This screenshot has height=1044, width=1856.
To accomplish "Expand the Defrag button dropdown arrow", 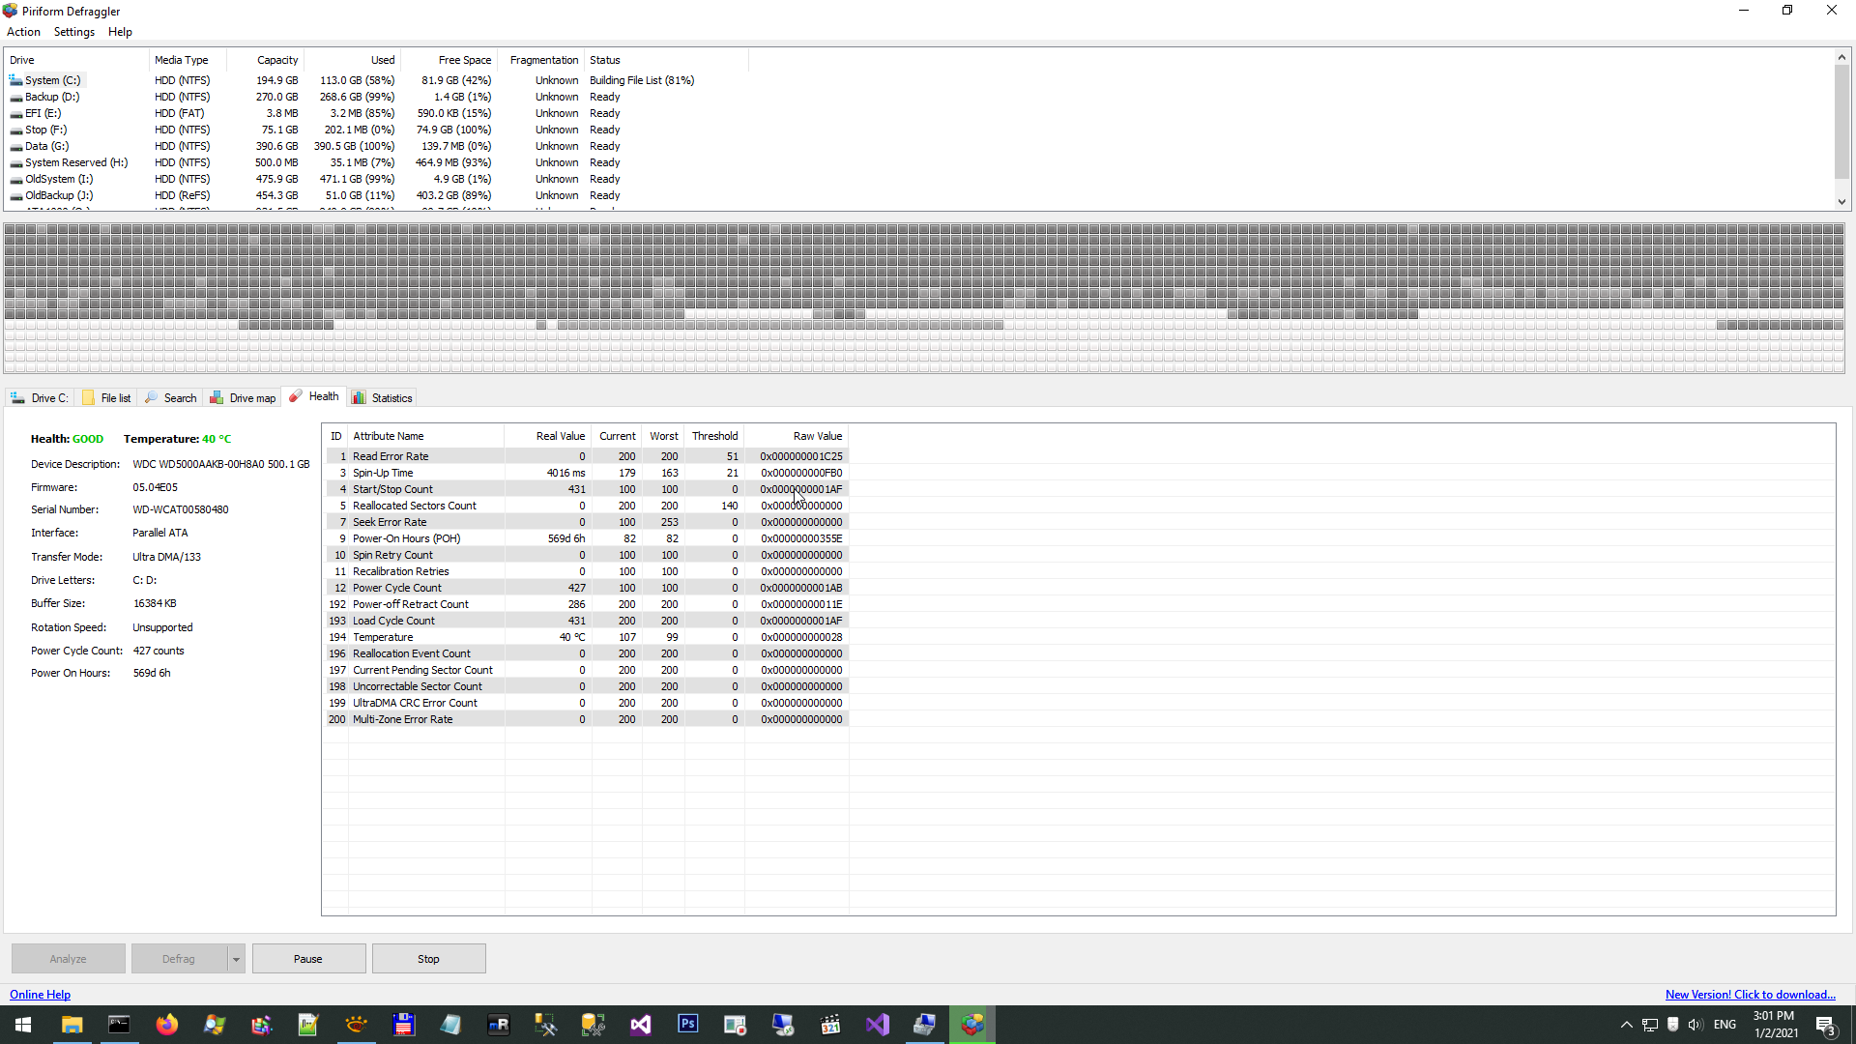I will click(236, 959).
